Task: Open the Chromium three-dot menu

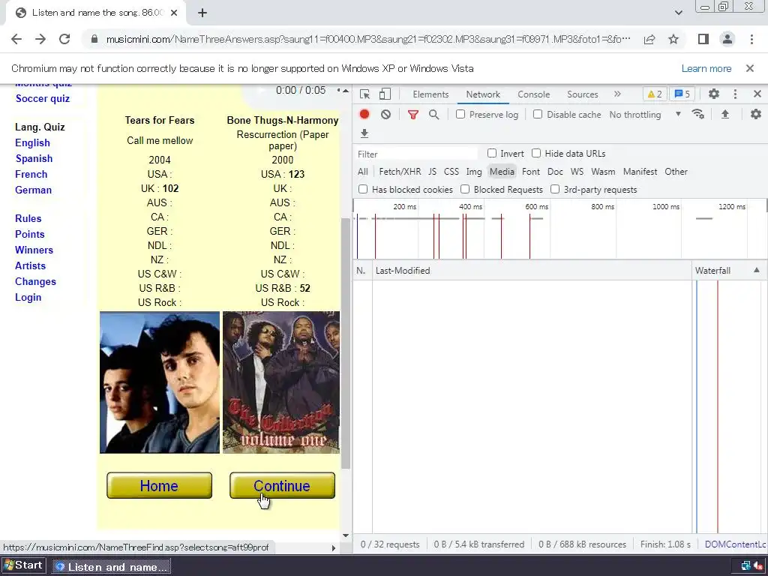Action: (x=751, y=39)
